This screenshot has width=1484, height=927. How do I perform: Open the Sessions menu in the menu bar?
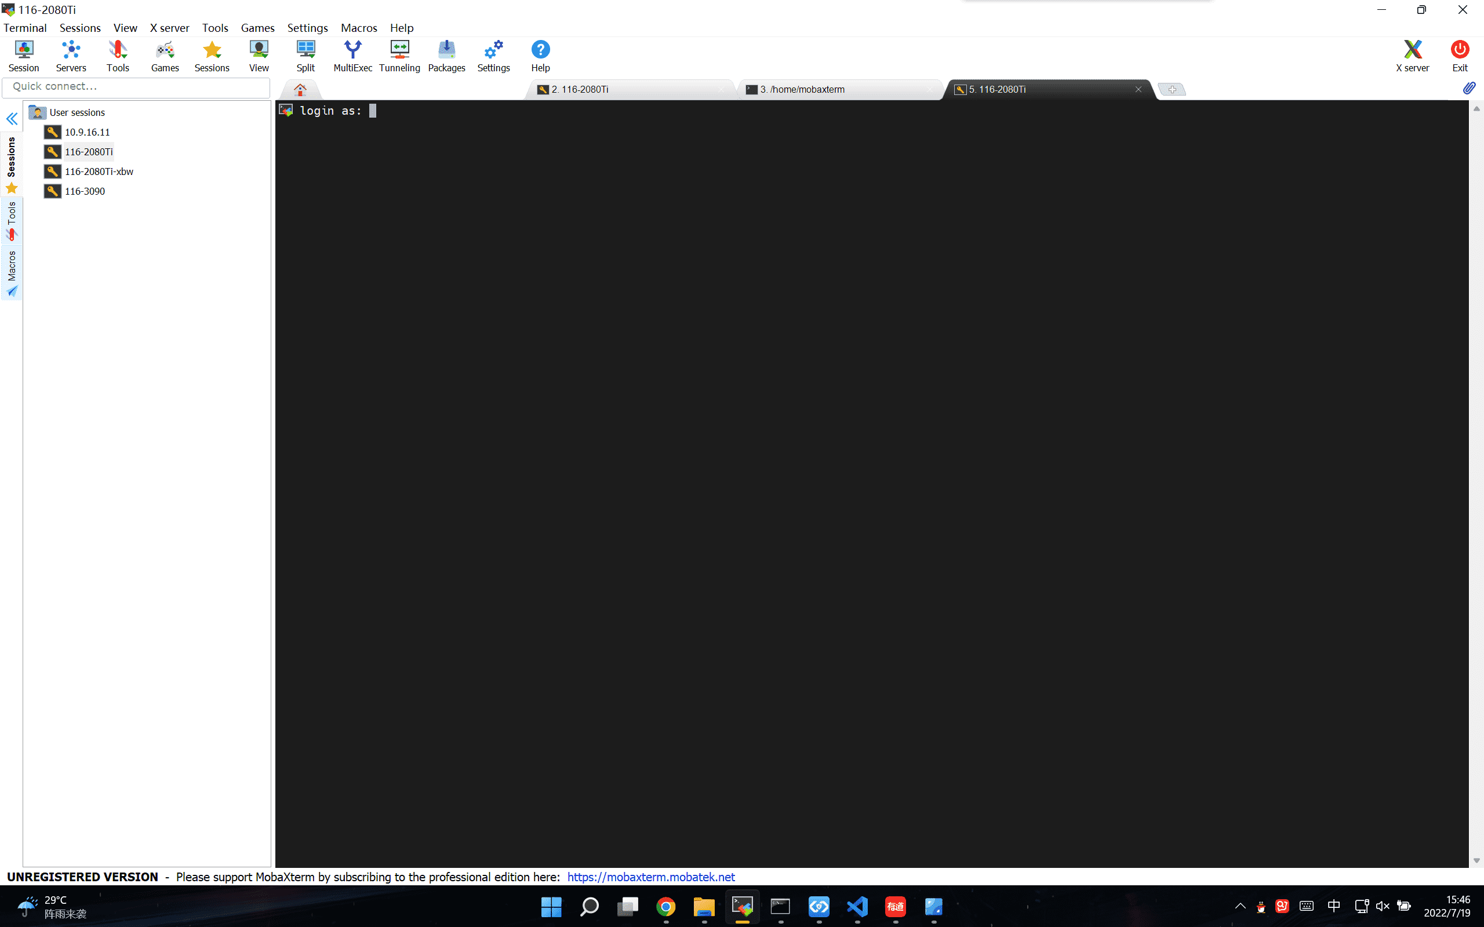tap(80, 28)
